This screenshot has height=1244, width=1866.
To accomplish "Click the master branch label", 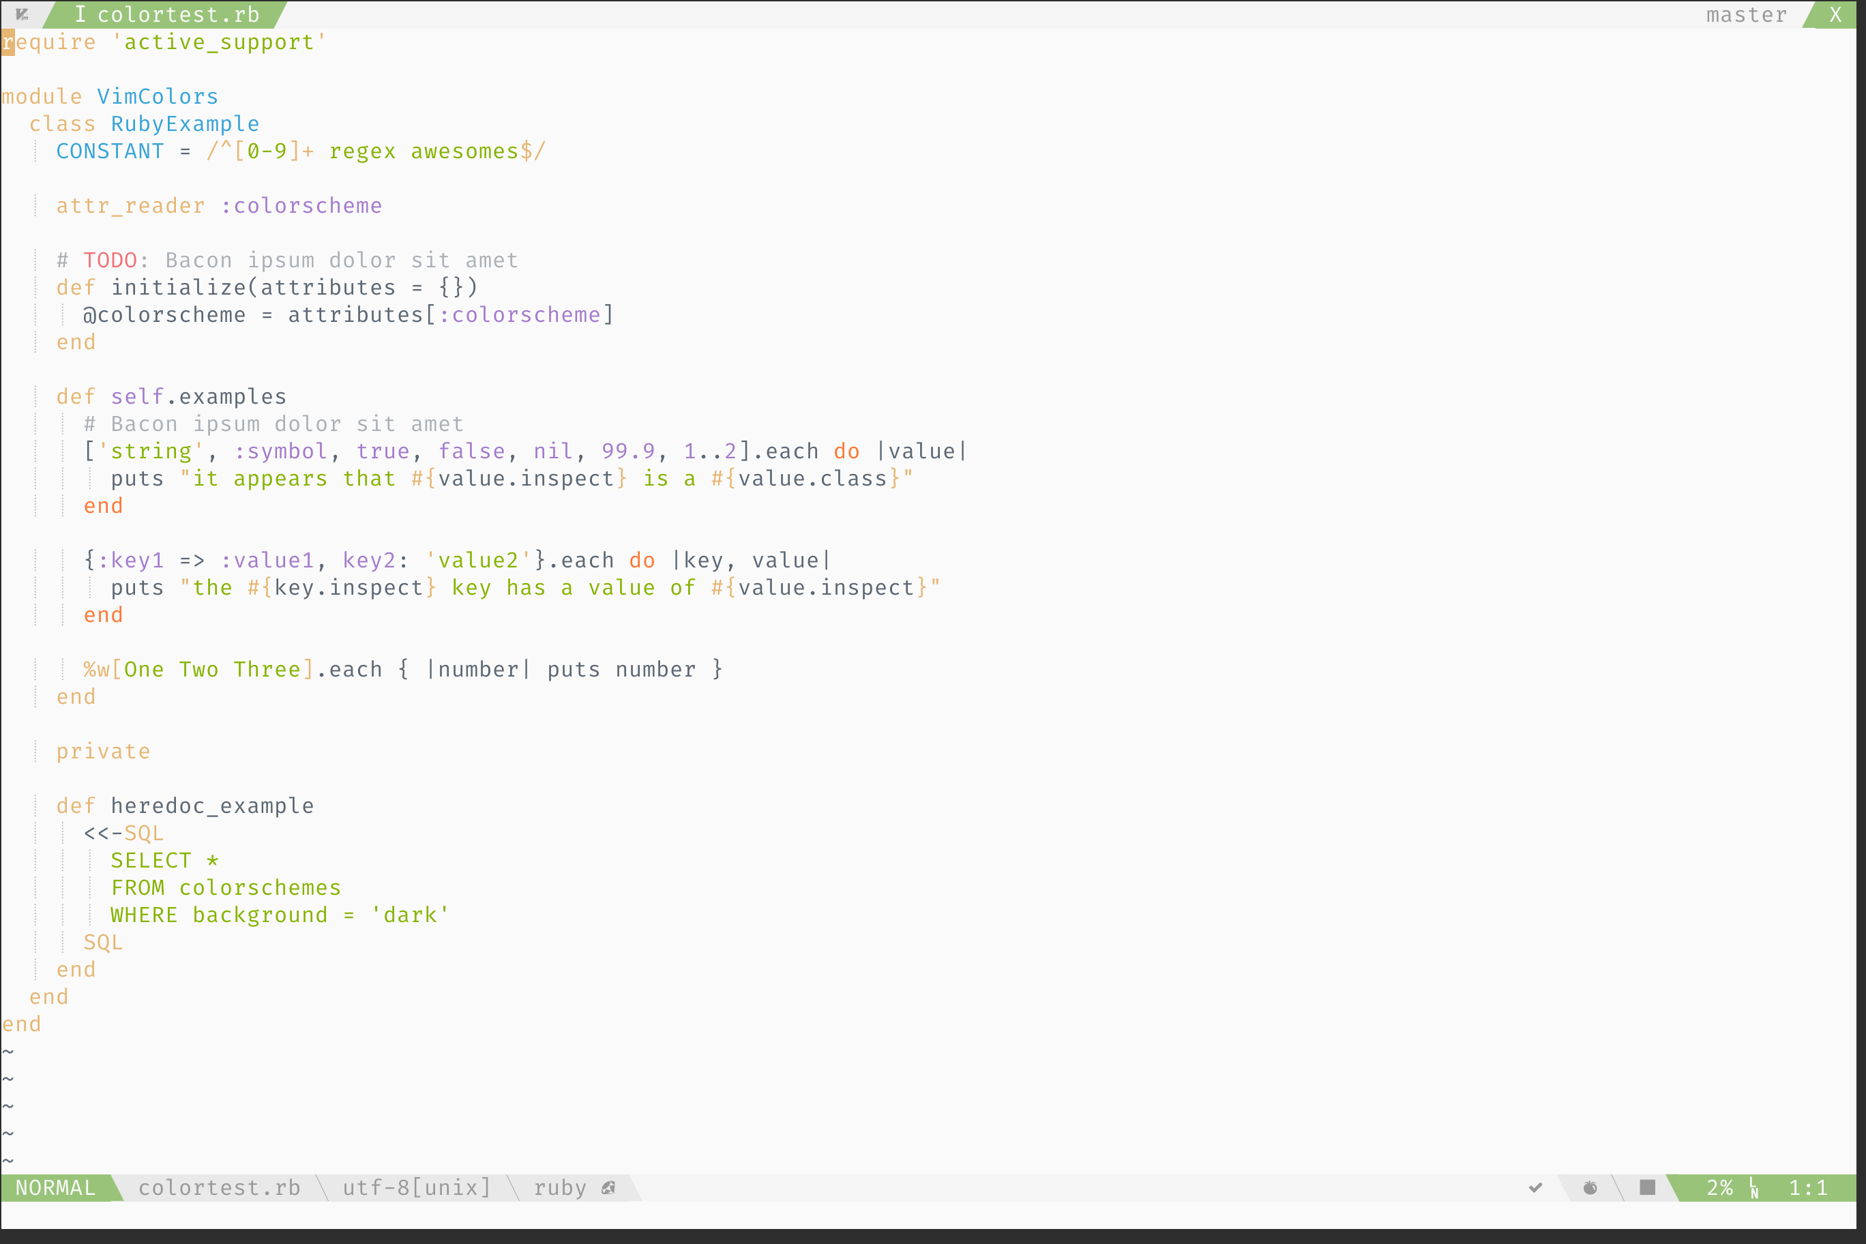I will pyautogui.click(x=1746, y=14).
